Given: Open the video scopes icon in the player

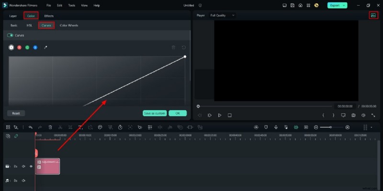Looking at the screenshot, I should click(373, 15).
